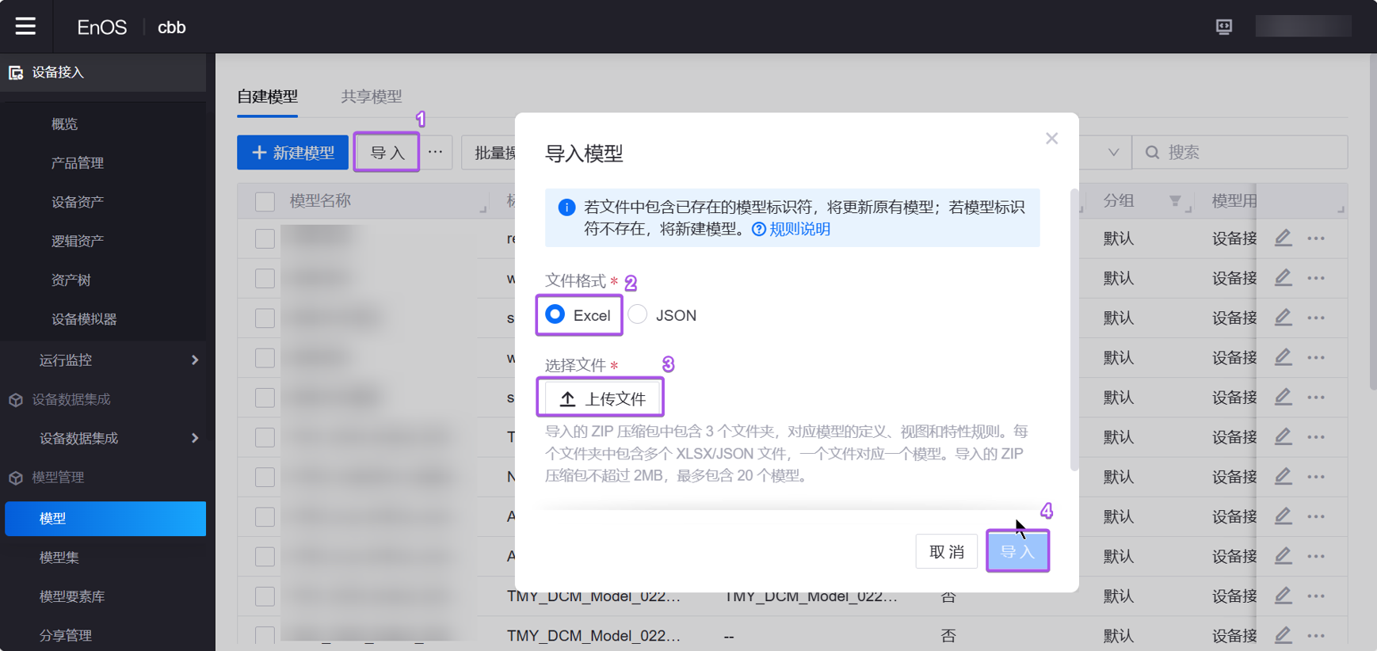Click the device access sidebar icon
This screenshot has width=1377, height=651.
pos(16,73)
